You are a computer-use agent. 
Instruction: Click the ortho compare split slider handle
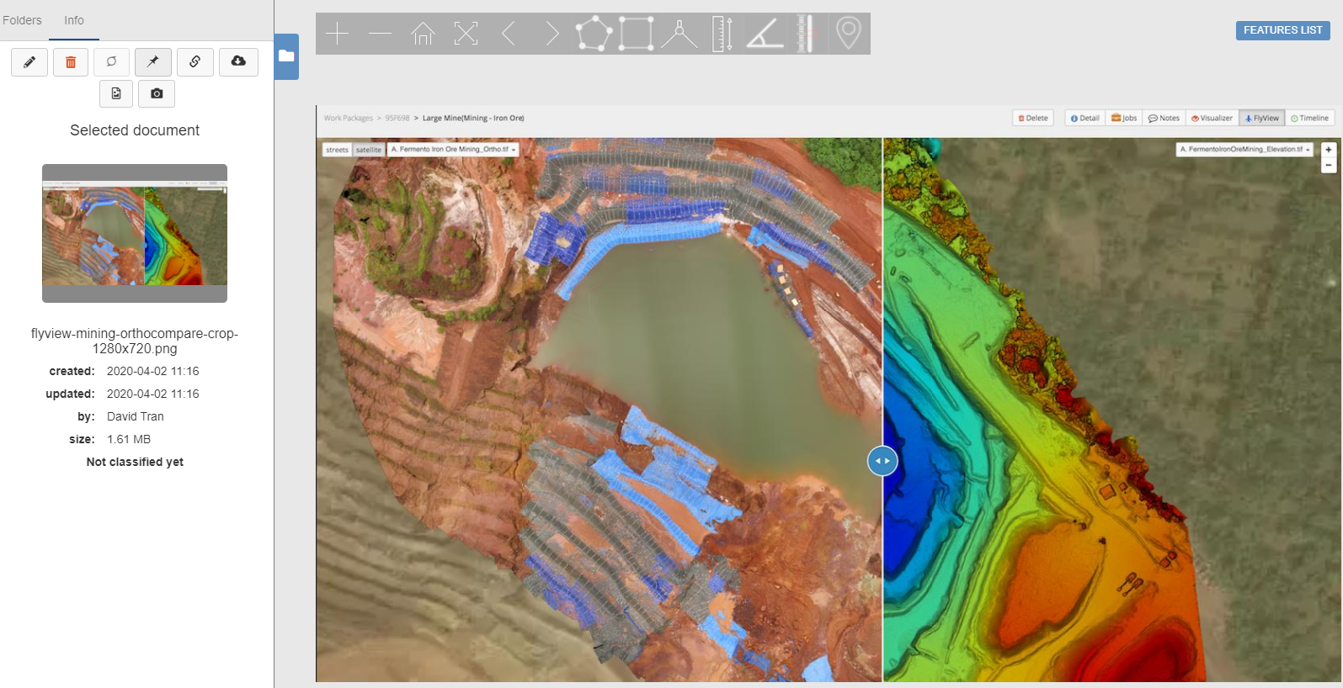click(x=882, y=461)
